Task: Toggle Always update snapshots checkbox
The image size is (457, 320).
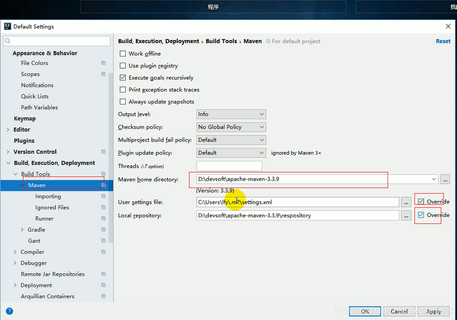Action: pos(123,102)
